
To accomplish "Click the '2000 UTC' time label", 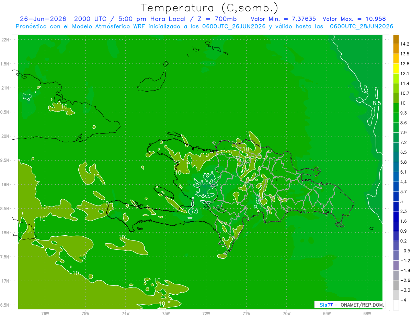I will (90, 19).
